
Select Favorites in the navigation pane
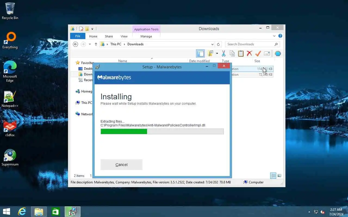point(85,63)
